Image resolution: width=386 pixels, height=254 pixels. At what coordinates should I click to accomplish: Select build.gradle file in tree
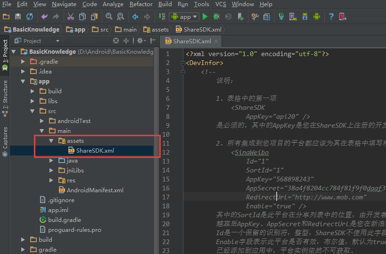click(60, 220)
